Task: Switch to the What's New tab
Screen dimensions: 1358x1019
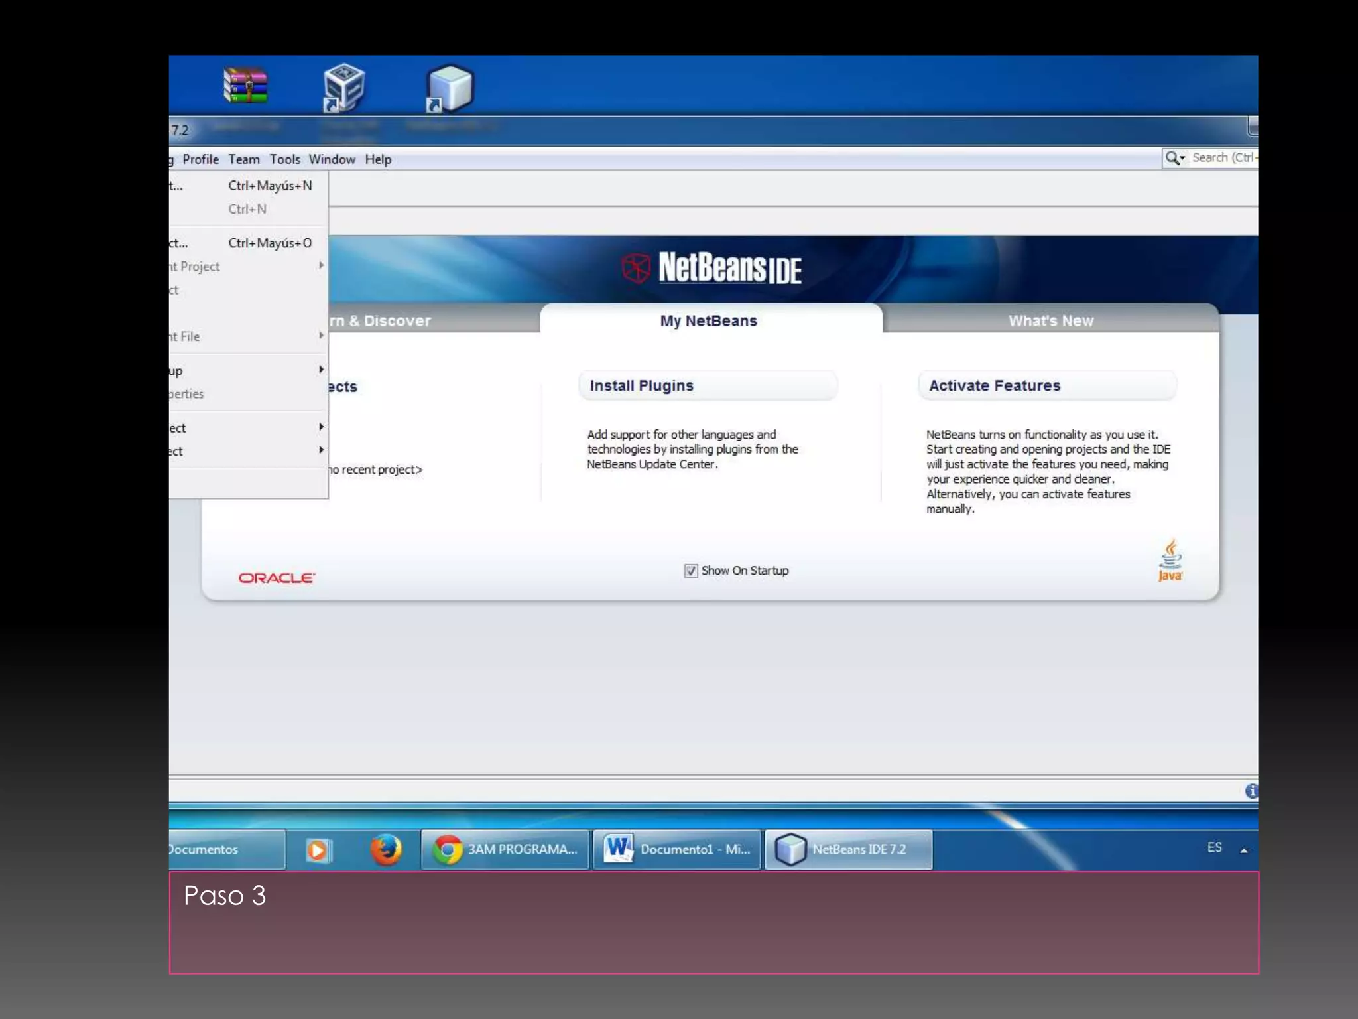Action: (x=1050, y=321)
